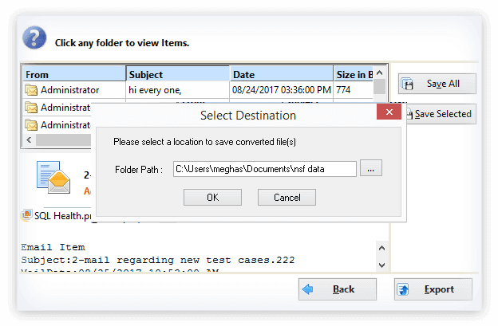Image resolution: width=498 pixels, height=326 pixels.
Task: Click the blue question mark help icon
Action: [34, 38]
